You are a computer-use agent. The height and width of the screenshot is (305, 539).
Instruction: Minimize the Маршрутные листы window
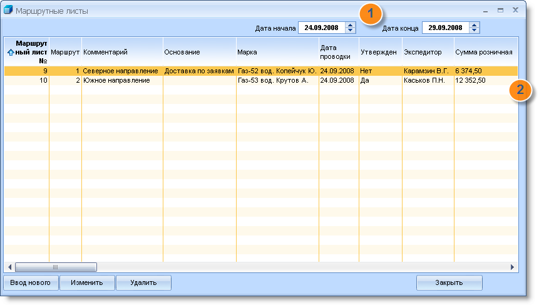tap(485, 11)
